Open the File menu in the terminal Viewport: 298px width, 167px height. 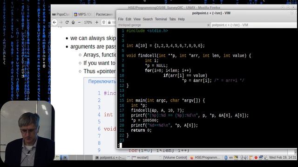coord(121,19)
